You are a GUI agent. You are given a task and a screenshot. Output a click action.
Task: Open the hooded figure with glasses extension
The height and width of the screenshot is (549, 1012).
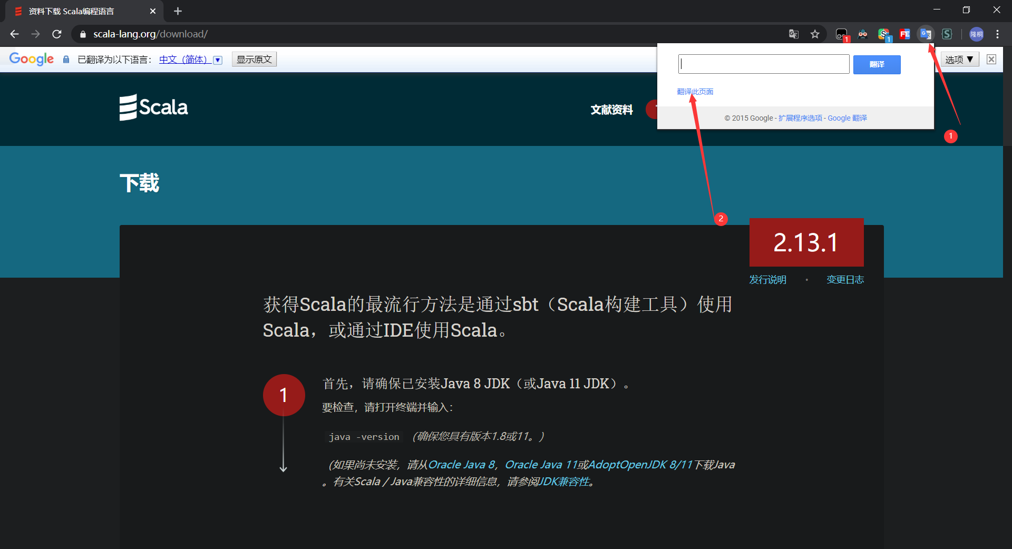pyautogui.click(x=863, y=34)
